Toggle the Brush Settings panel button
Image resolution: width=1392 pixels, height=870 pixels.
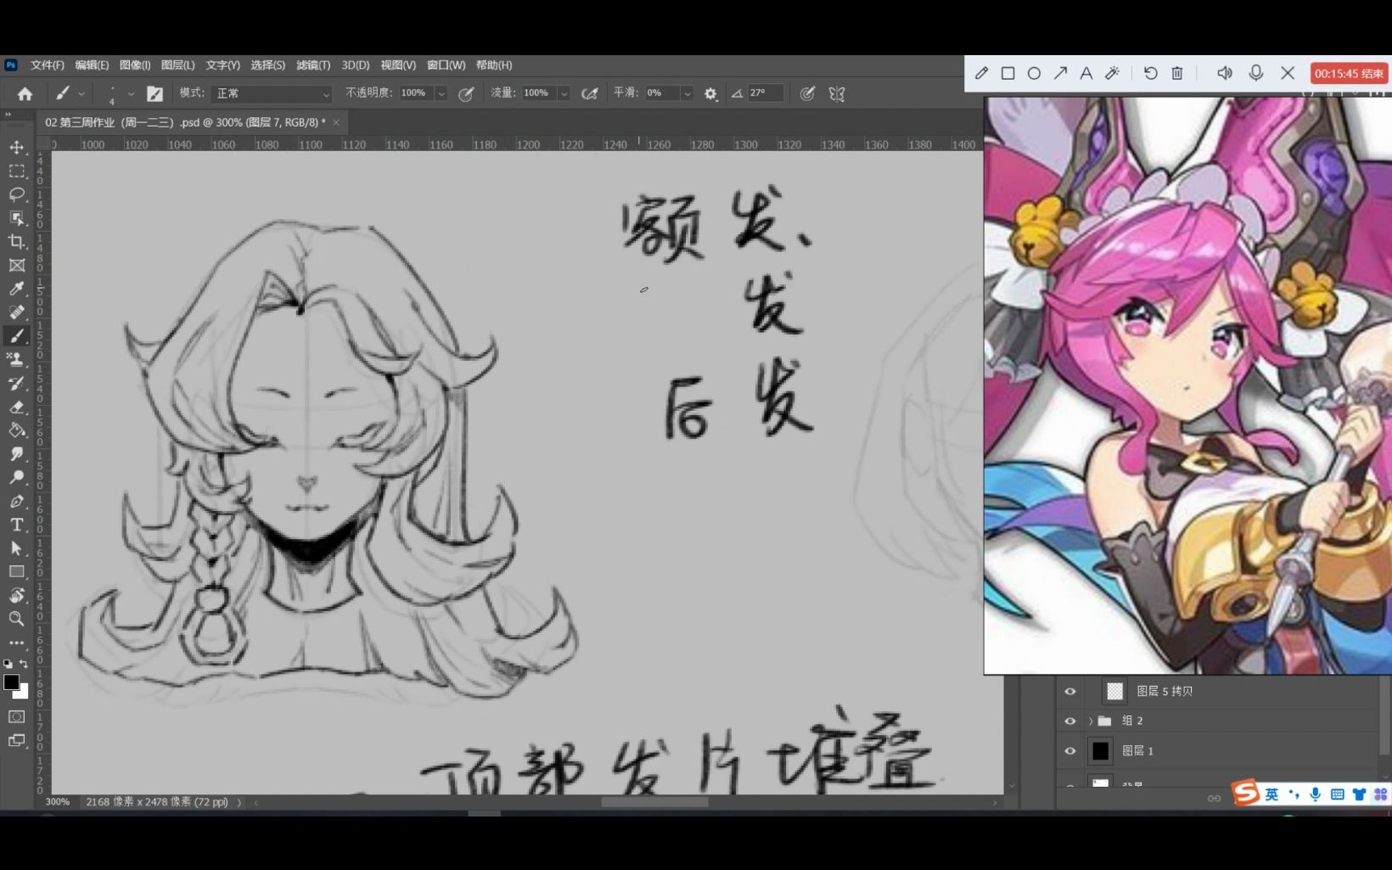[x=154, y=93]
